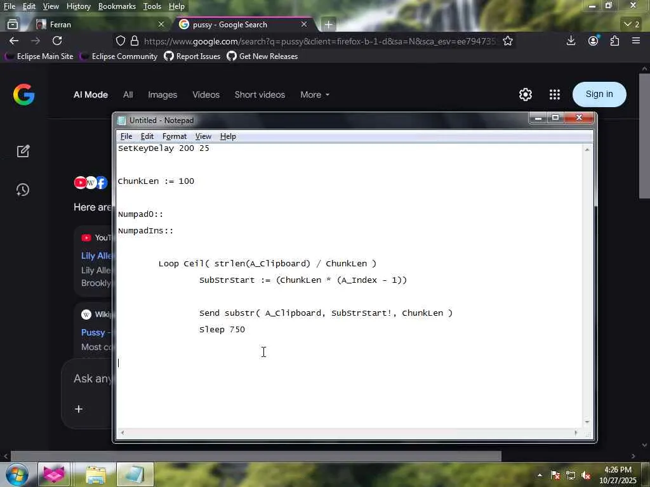The image size is (650, 487).
Task: Show site security padlock information
Action: coord(135,41)
